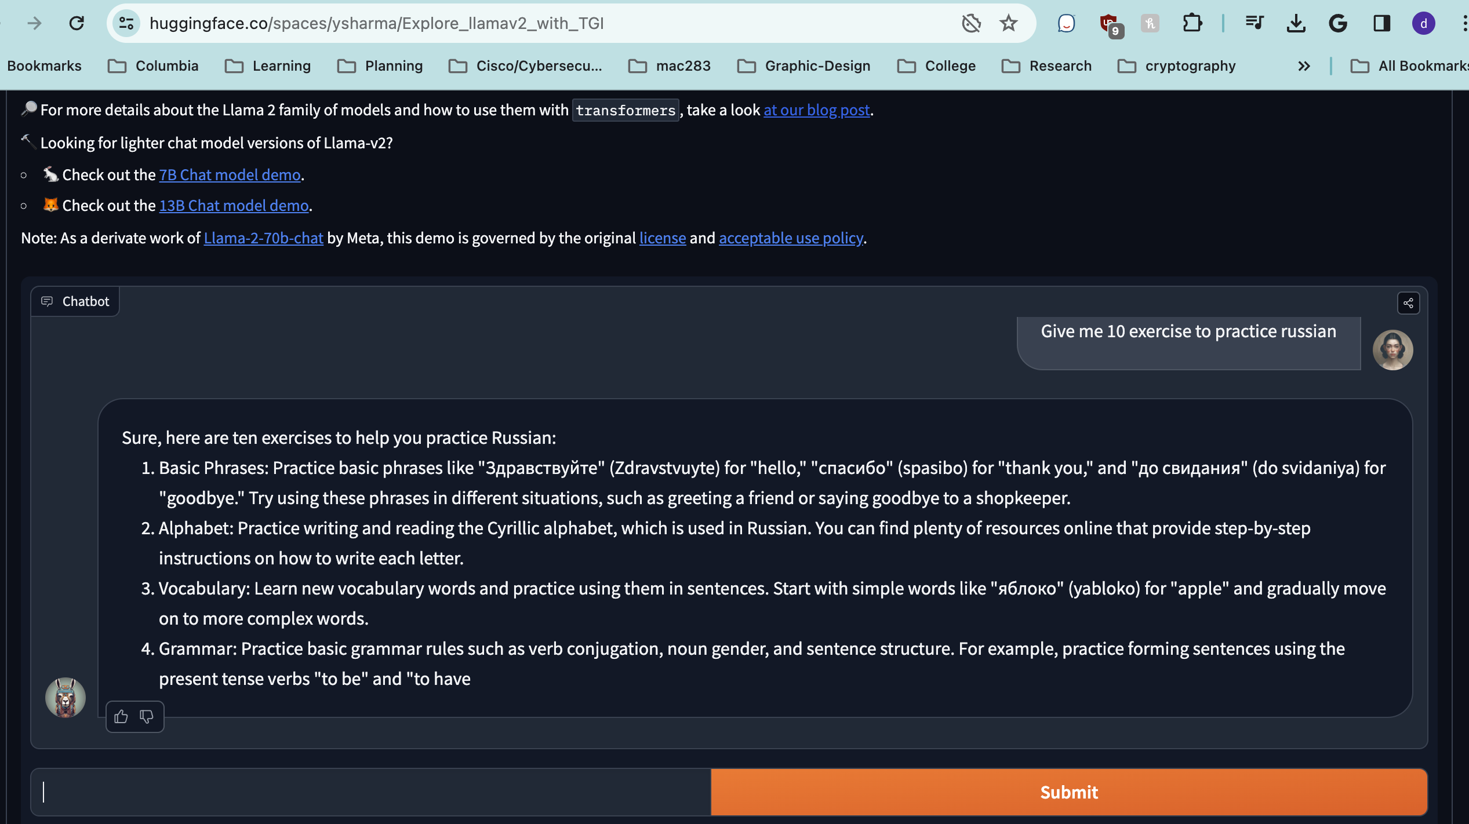
Task: Click the Chatbot label icon
Action: [x=47, y=301]
